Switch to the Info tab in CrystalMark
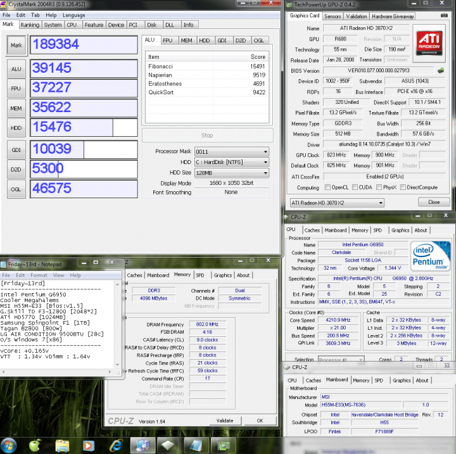456x454 pixels. point(189,25)
